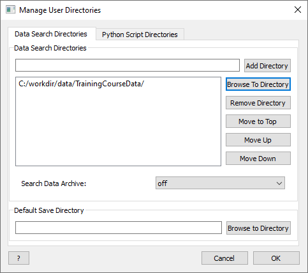Open help with the question mark button
The height and width of the screenshot is (273, 308).
click(18, 258)
